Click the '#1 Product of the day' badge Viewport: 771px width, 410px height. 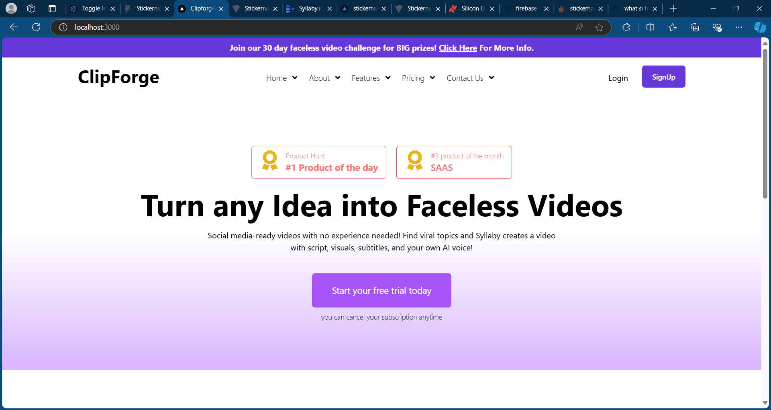319,162
